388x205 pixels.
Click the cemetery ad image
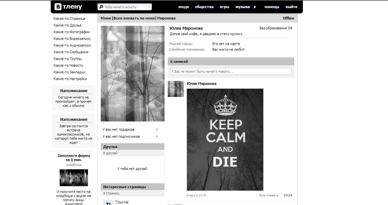click(x=74, y=178)
